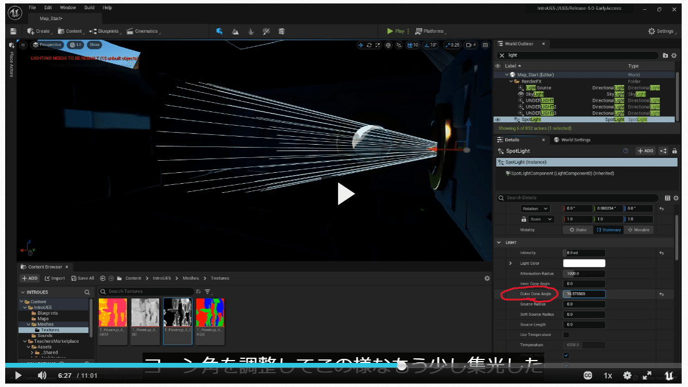
Task: Collapse the LIGHT section
Action: 499,242
